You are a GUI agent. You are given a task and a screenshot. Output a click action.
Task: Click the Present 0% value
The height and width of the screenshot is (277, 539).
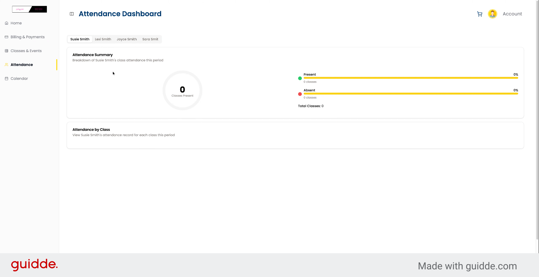pyautogui.click(x=516, y=75)
